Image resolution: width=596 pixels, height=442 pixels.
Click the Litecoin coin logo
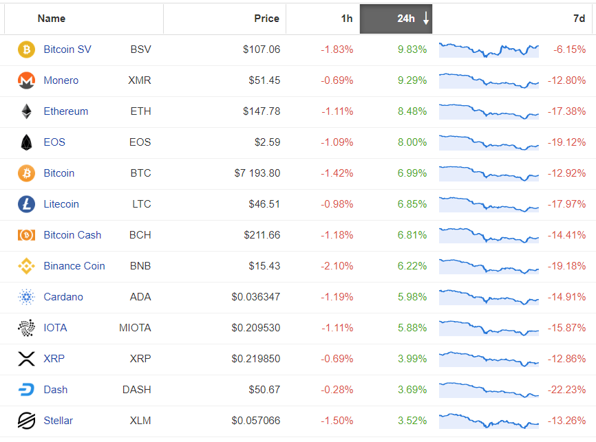26,204
